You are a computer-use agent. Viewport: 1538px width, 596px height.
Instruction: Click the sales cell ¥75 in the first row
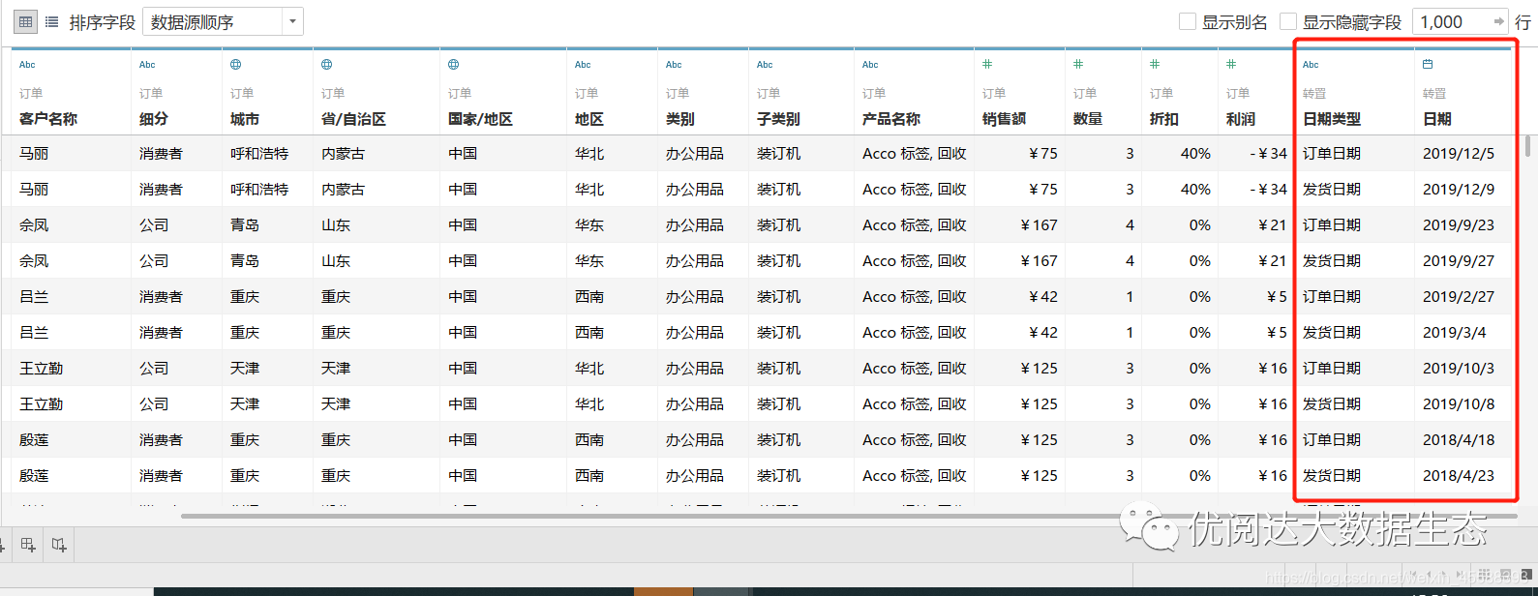(1043, 153)
